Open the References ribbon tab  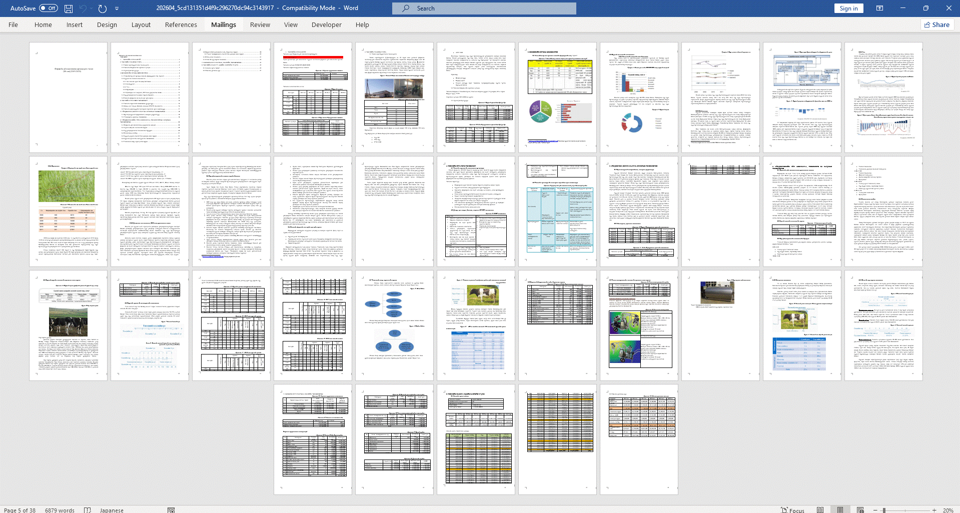[x=181, y=25]
